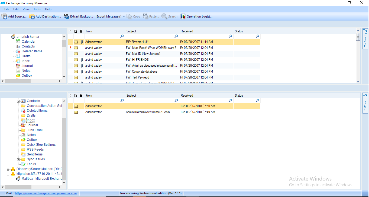
Task: Click the Subject filter search icon in source list
Action: (176, 36)
